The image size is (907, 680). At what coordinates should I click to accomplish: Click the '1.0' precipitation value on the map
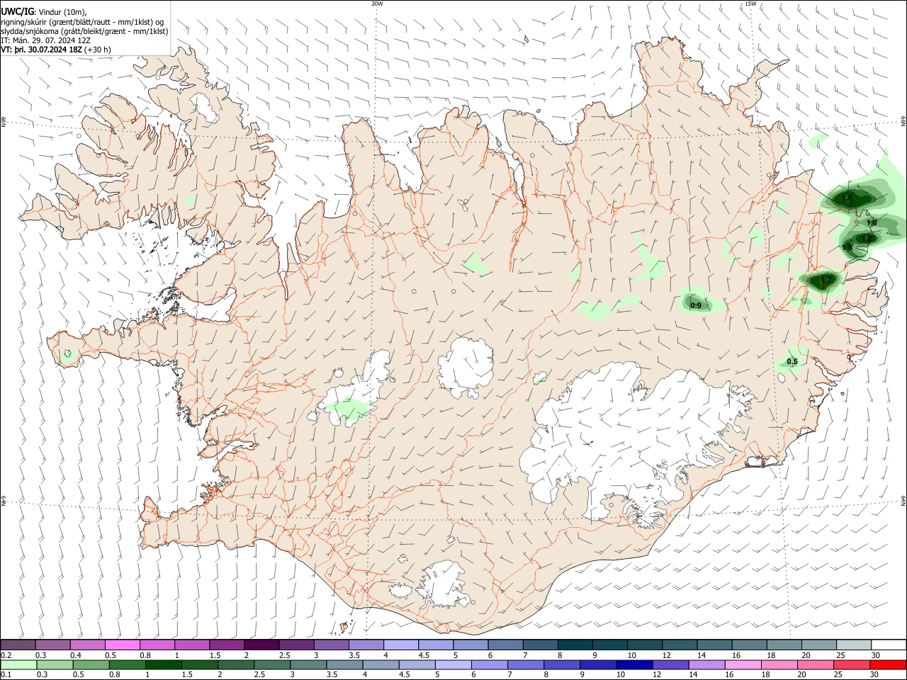click(872, 223)
